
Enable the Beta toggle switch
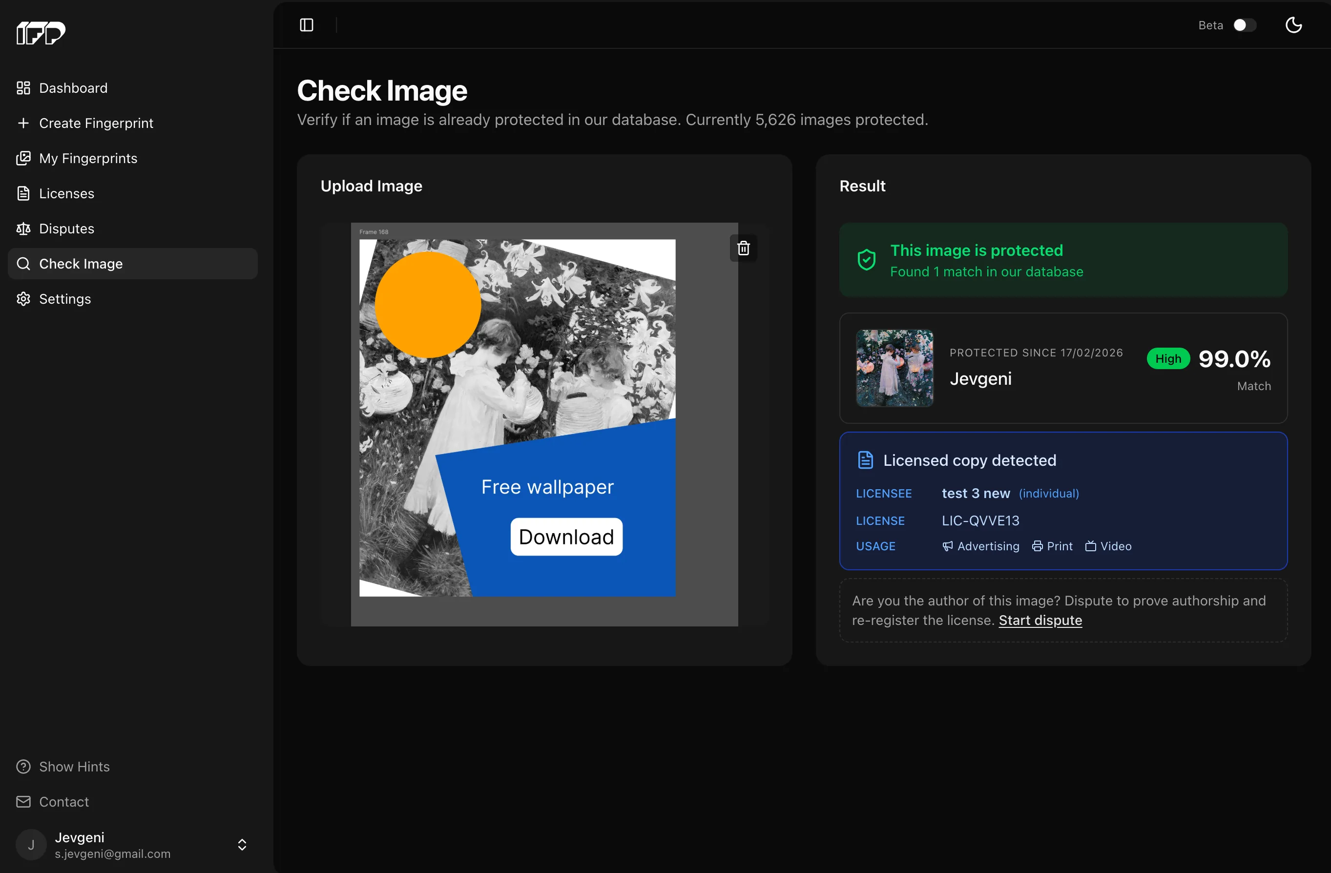[x=1245, y=25]
